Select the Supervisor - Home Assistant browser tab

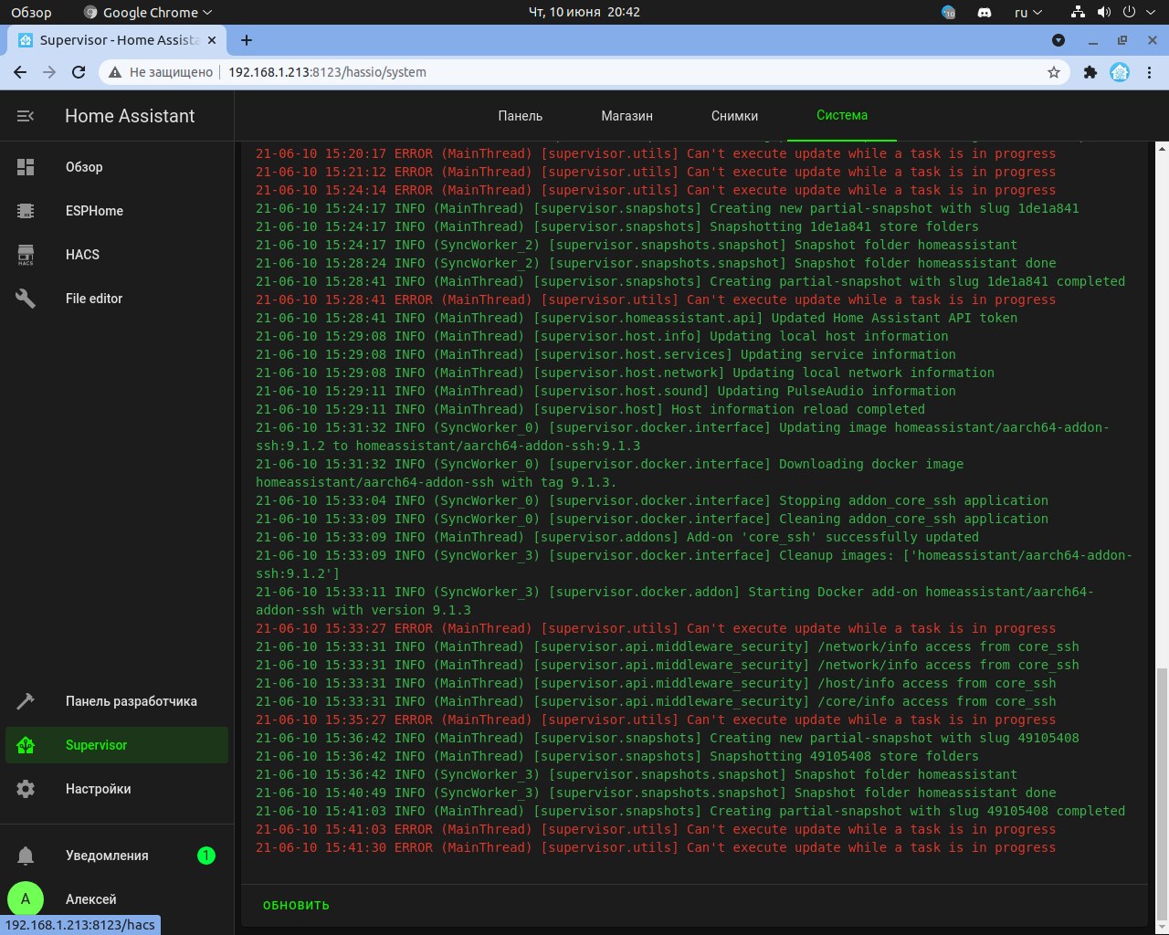click(x=117, y=40)
